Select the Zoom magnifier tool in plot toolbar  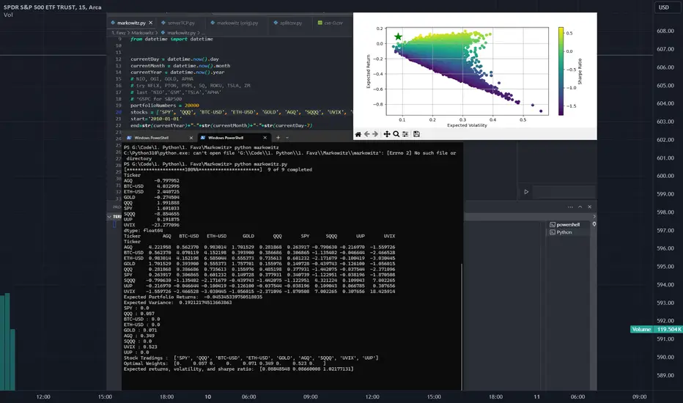396,134
